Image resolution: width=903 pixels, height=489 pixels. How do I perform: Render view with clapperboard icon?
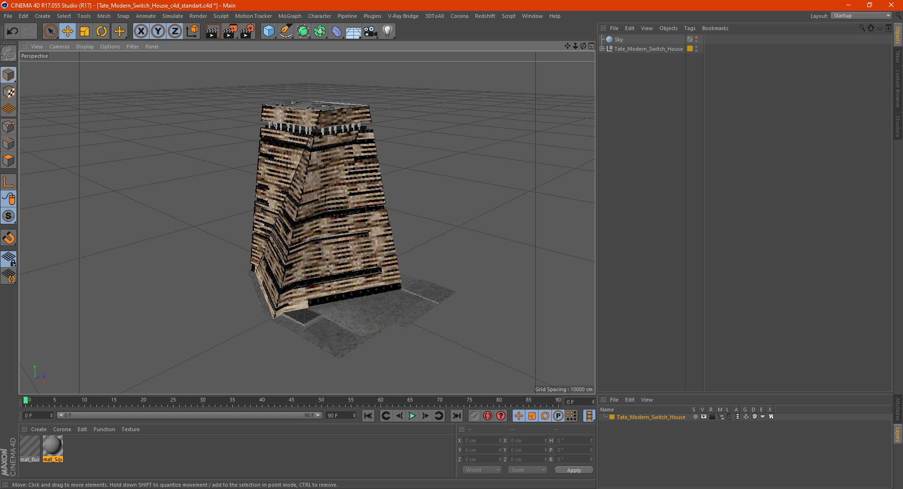[213, 32]
